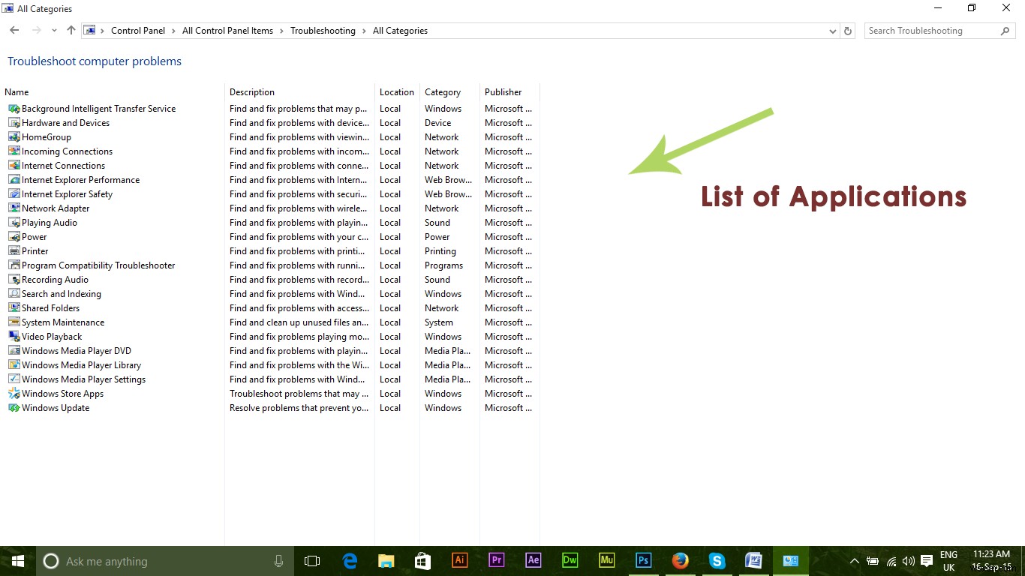The image size is (1025, 576).
Task: Open Firefox from taskbar
Action: 680,560
